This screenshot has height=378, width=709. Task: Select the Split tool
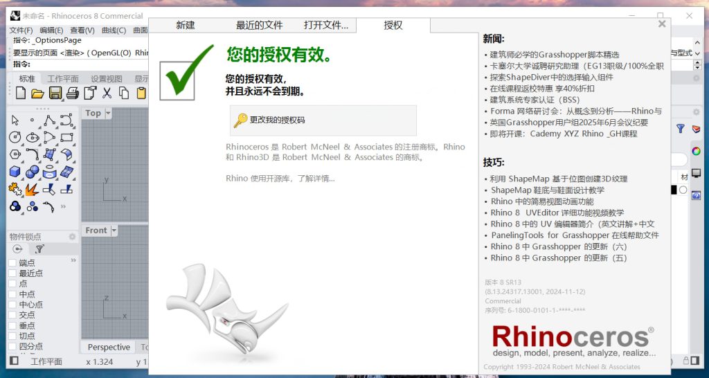[x=66, y=189]
